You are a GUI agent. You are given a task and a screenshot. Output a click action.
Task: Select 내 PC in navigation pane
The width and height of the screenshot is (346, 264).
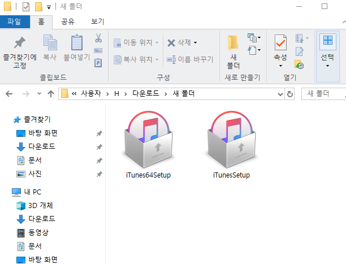point(32,192)
